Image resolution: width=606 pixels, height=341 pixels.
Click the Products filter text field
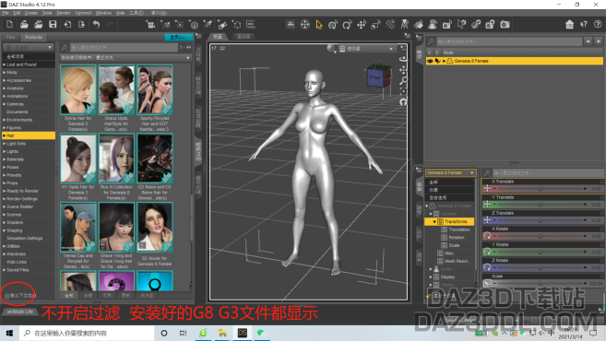[124, 47]
